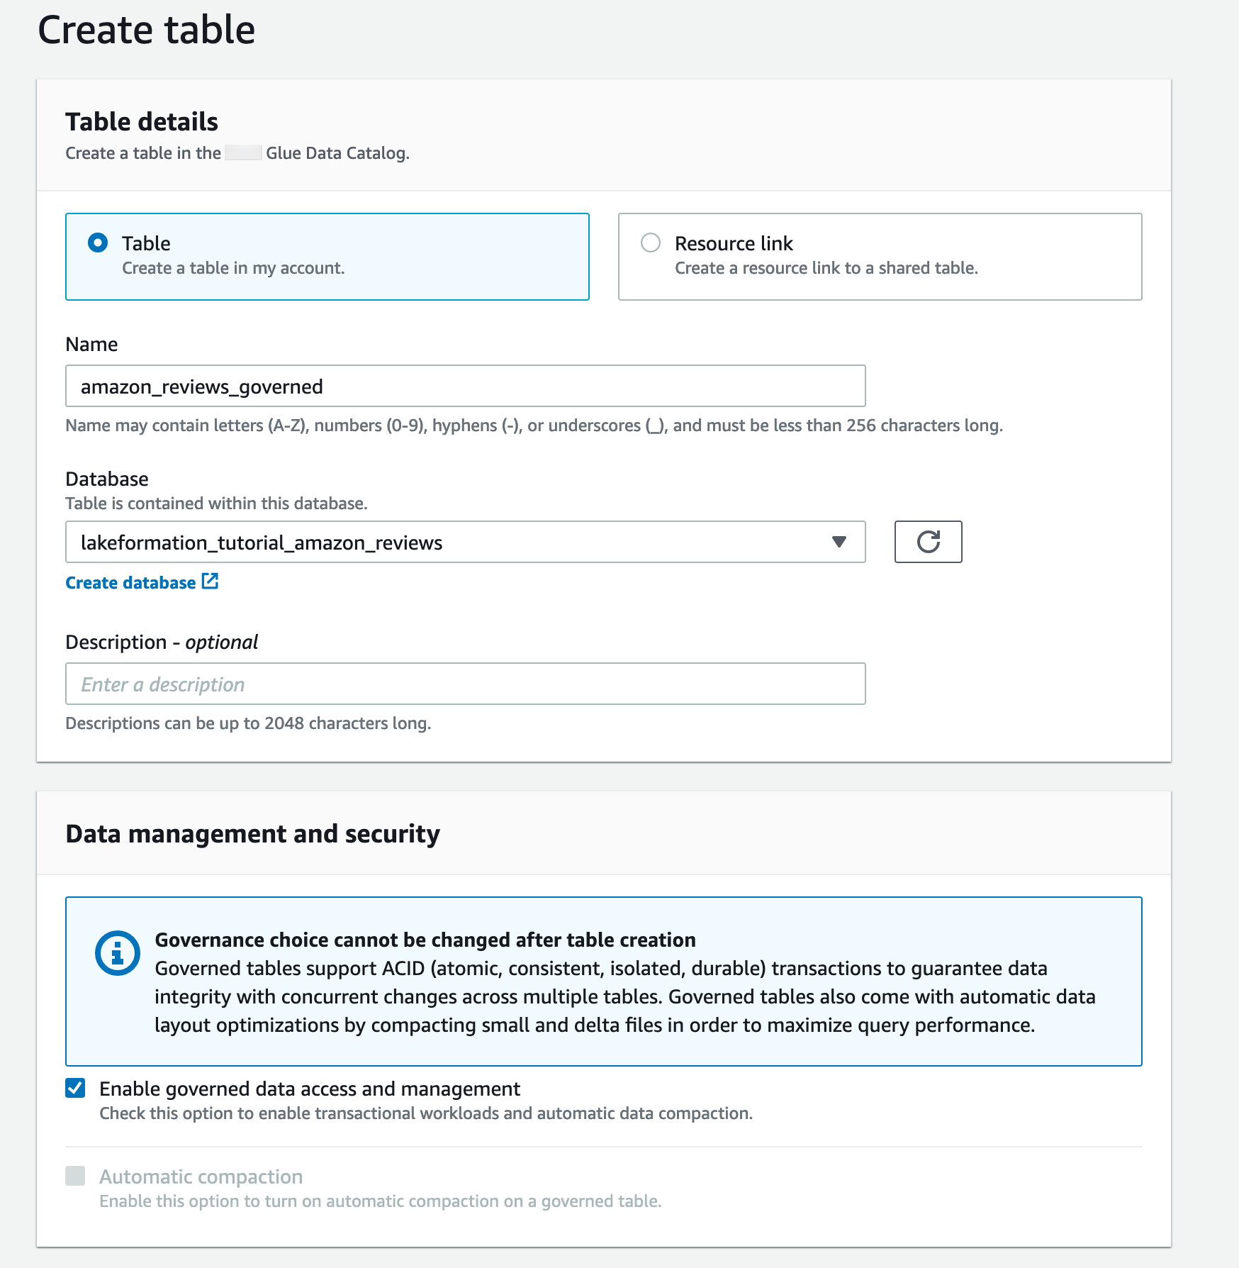Open the lakeformation_tutorial_amazon_reviews database dropdown
Viewport: 1239px width, 1268px height.
(x=454, y=542)
